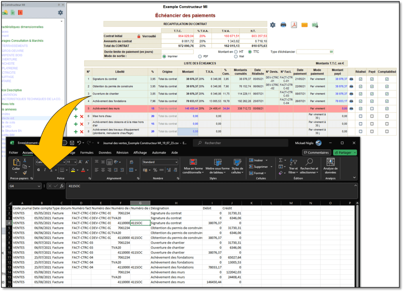This screenshot has height=292, width=404.
Task: Switch to the Données tab
Action: [x=105, y=153]
